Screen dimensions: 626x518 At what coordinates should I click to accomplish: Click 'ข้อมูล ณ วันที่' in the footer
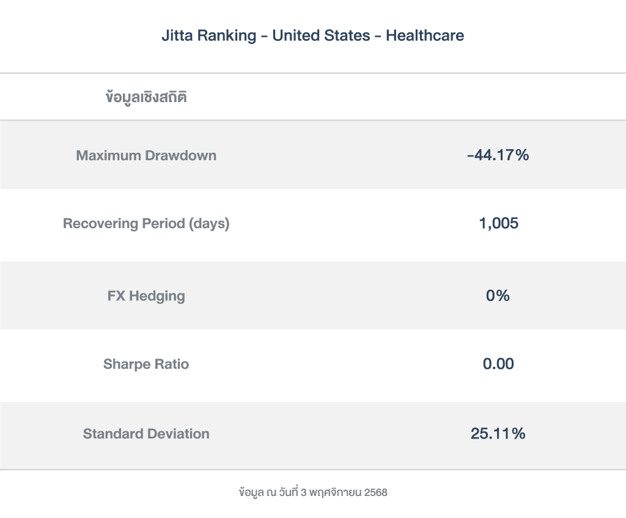[268, 492]
